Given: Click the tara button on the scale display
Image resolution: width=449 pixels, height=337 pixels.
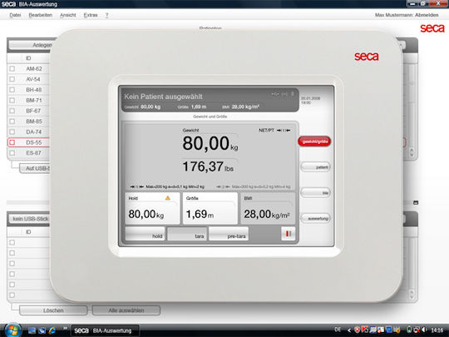Looking at the screenshot, I should tap(187, 234).
